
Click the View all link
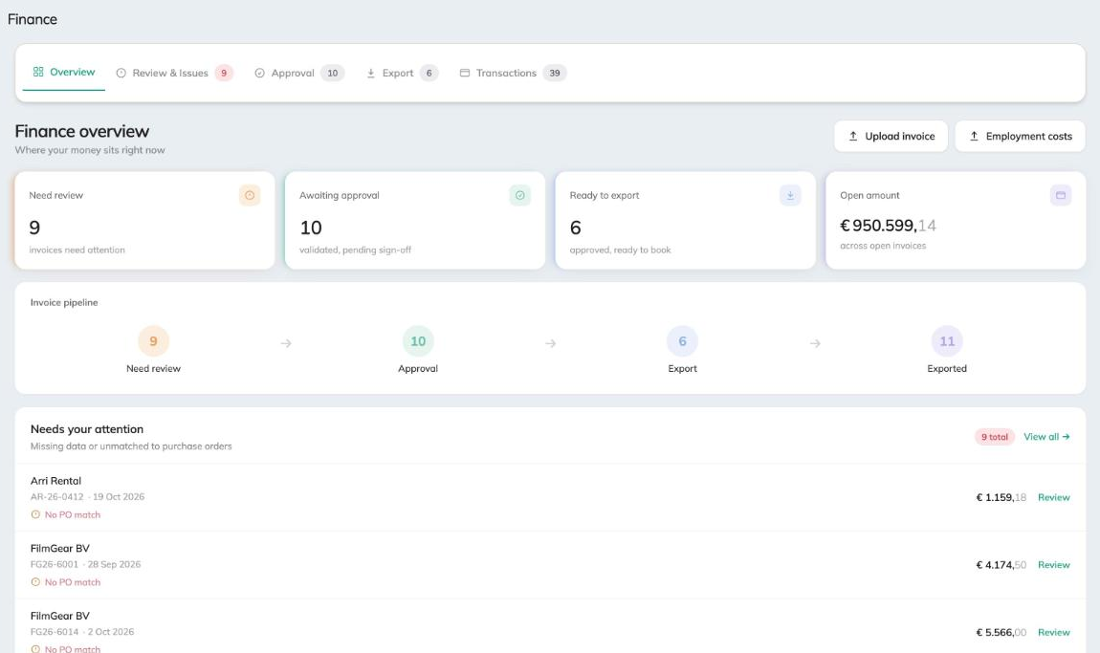[x=1046, y=437]
